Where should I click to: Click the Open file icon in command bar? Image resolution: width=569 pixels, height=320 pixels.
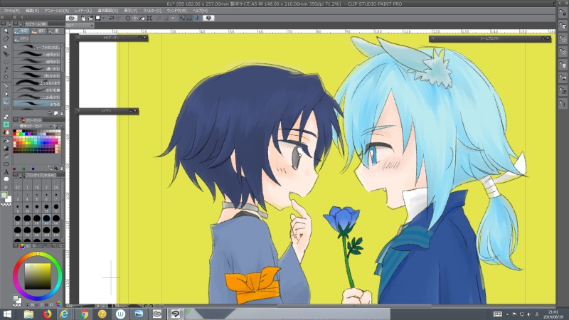point(90,18)
